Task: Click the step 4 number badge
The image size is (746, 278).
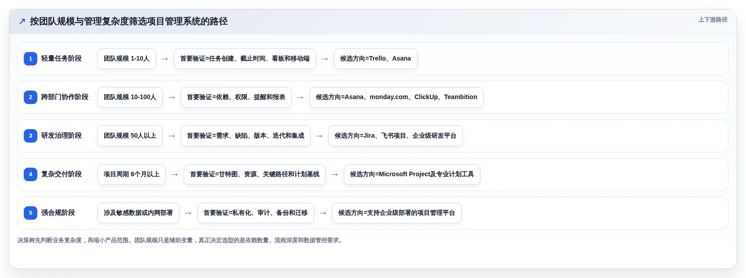Action: coord(31,174)
